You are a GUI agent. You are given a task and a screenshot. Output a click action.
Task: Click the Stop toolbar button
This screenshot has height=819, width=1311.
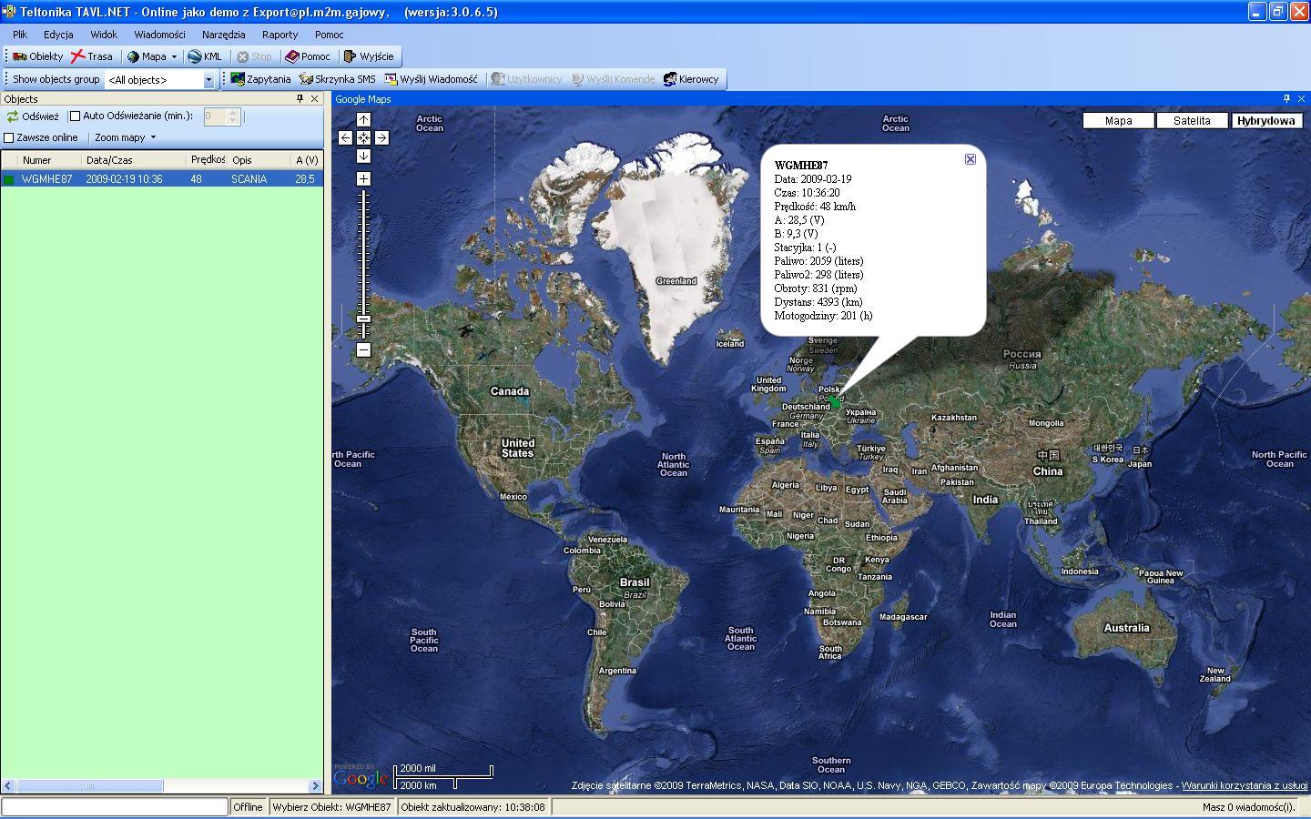tap(254, 56)
